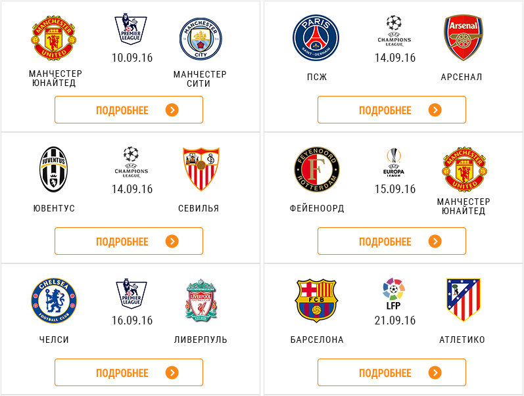
Task: Click the Juventus club crest
Action: pos(53,169)
